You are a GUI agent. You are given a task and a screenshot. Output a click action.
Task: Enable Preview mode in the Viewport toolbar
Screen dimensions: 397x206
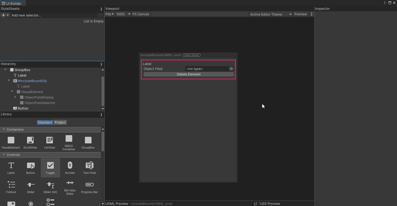(x=301, y=14)
